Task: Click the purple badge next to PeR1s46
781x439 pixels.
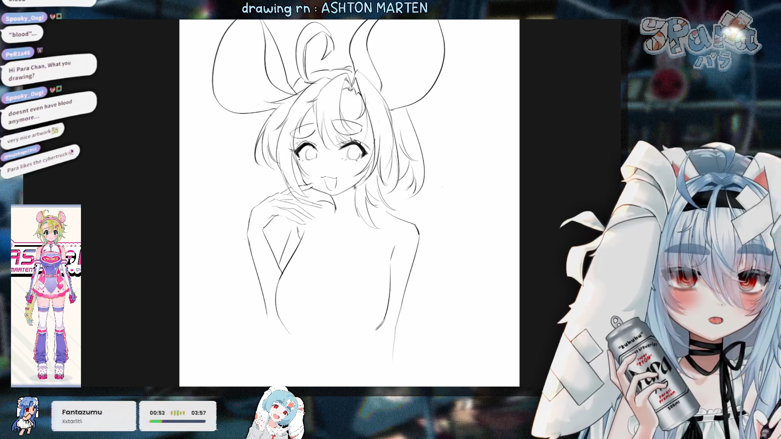Action: [x=40, y=50]
